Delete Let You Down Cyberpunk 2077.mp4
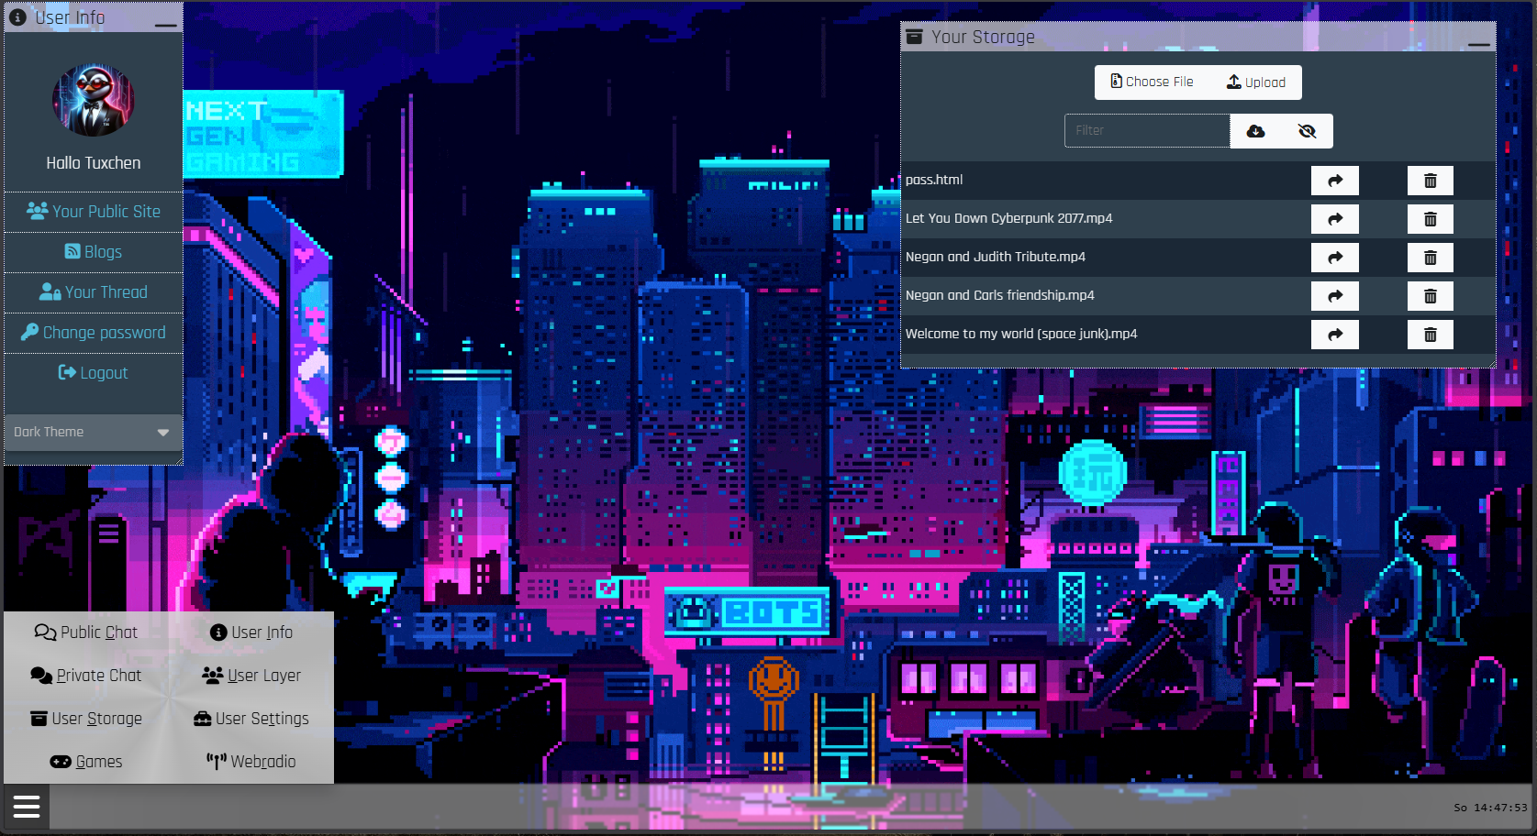1537x836 pixels. coord(1430,219)
